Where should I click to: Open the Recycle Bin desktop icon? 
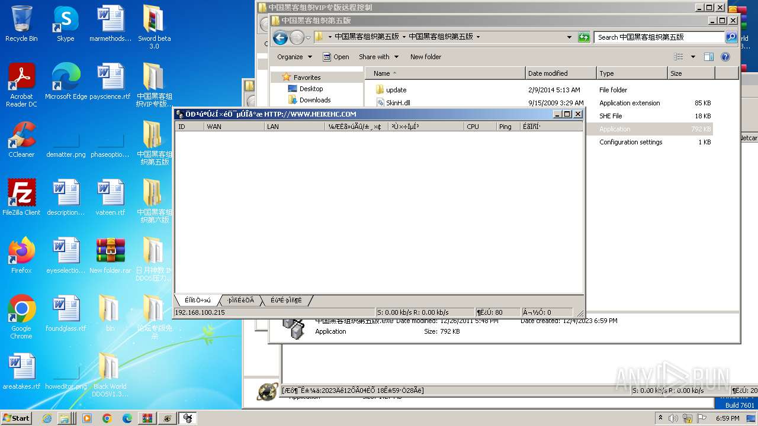[x=21, y=24]
